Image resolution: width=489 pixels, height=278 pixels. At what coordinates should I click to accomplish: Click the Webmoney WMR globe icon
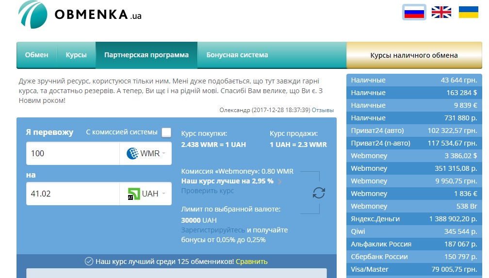132,153
